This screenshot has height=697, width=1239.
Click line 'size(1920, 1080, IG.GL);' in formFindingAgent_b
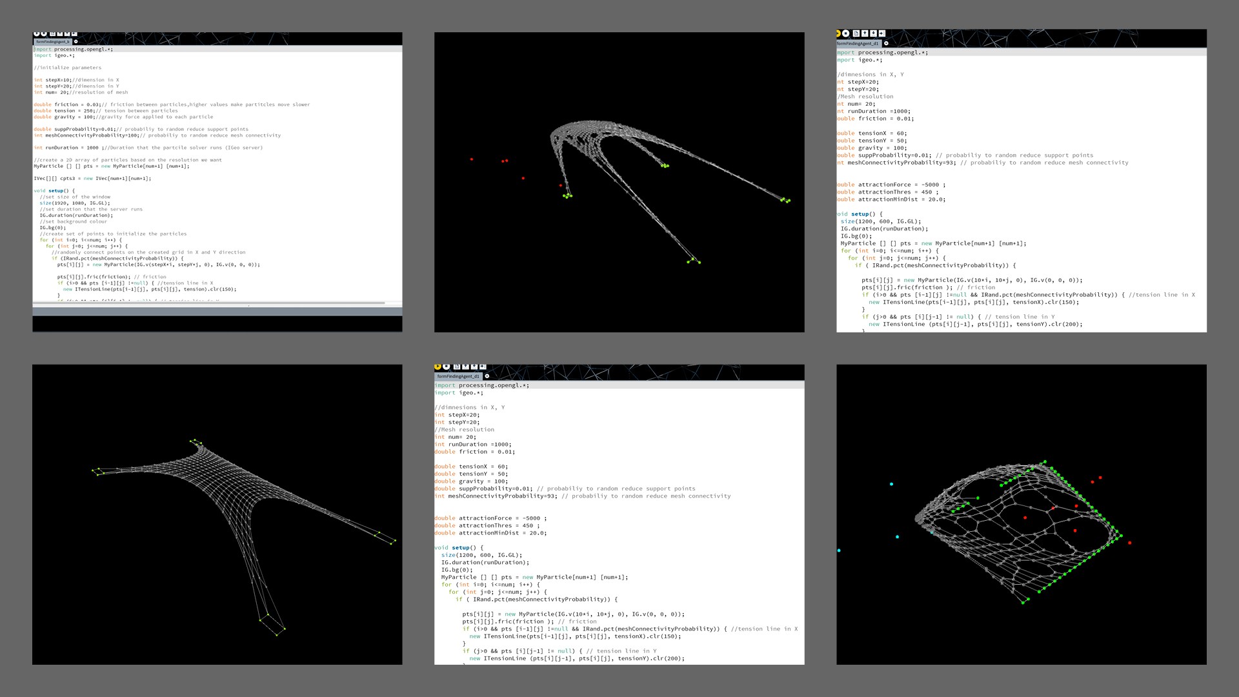point(75,203)
